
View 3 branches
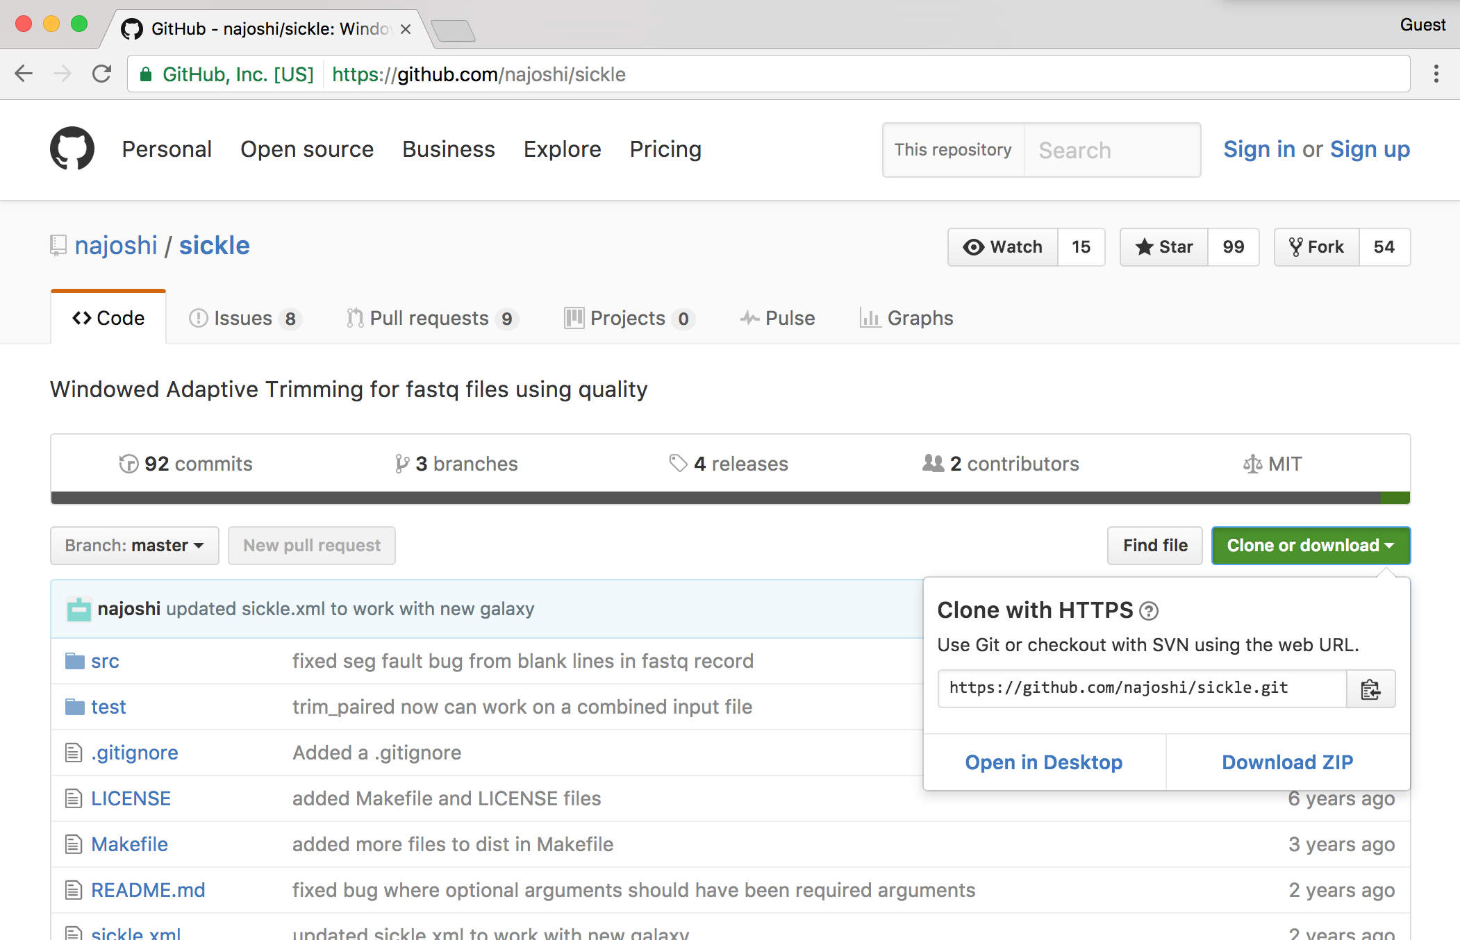click(456, 464)
